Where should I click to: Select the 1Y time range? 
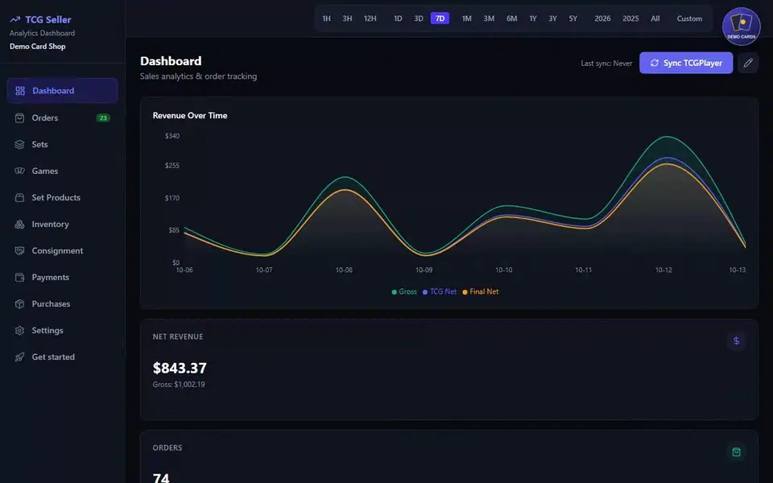tap(533, 19)
